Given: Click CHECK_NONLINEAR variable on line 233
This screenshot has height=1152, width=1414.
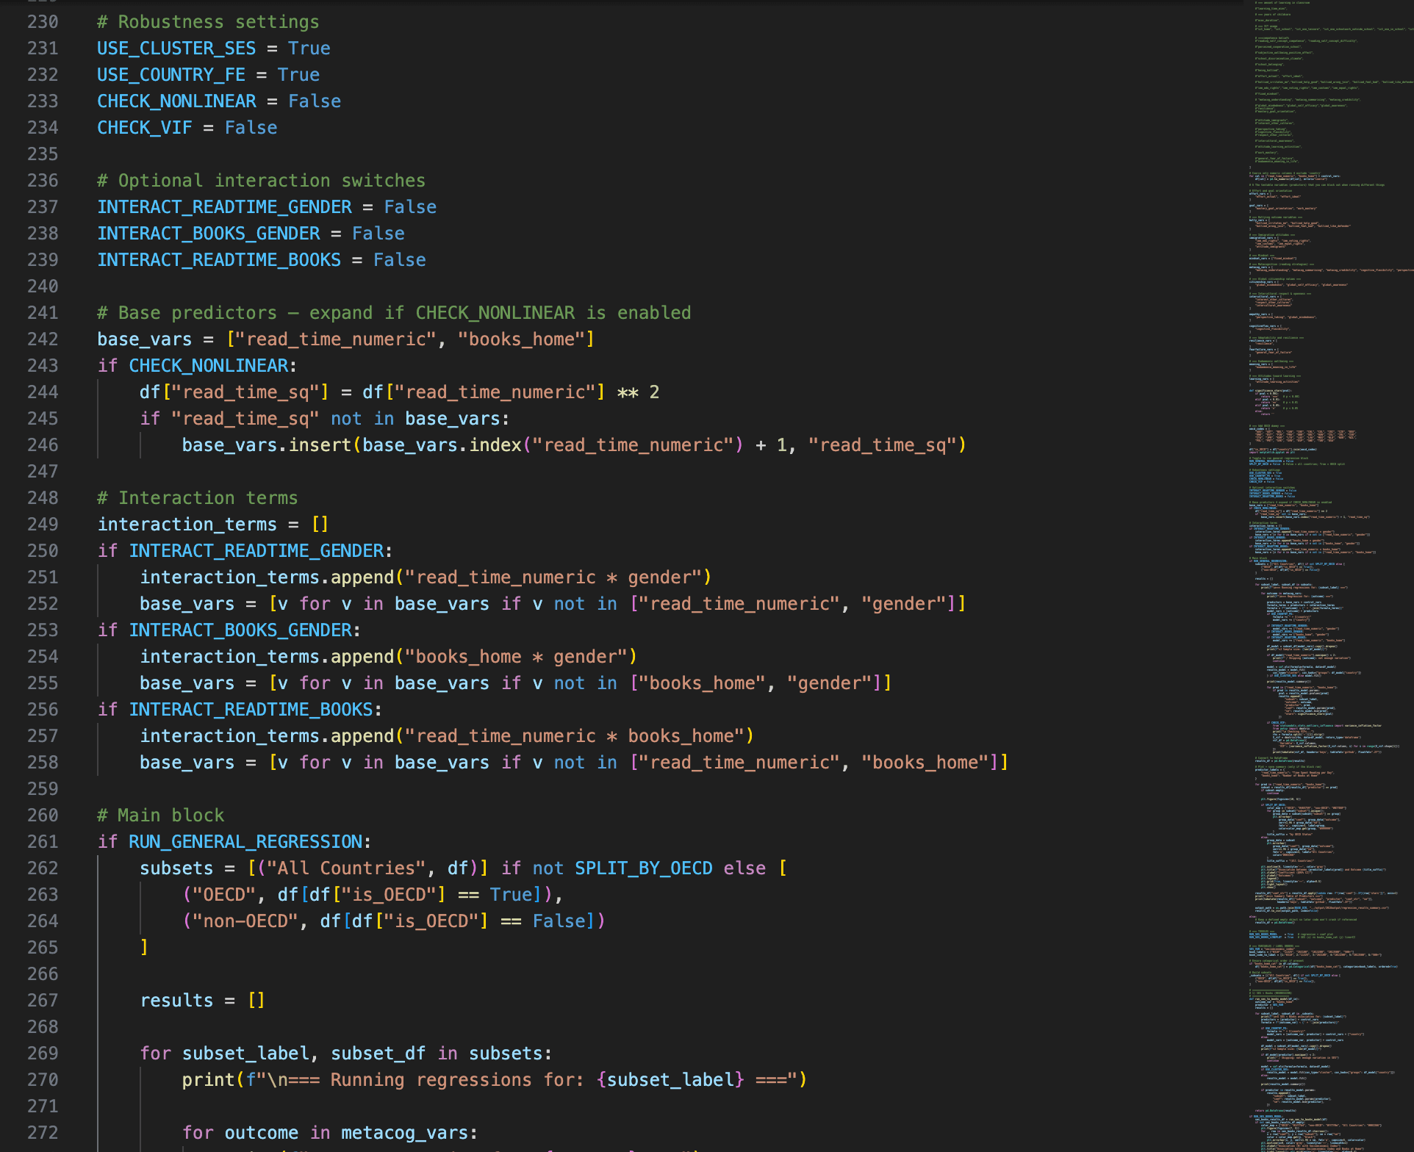Looking at the screenshot, I should [176, 101].
